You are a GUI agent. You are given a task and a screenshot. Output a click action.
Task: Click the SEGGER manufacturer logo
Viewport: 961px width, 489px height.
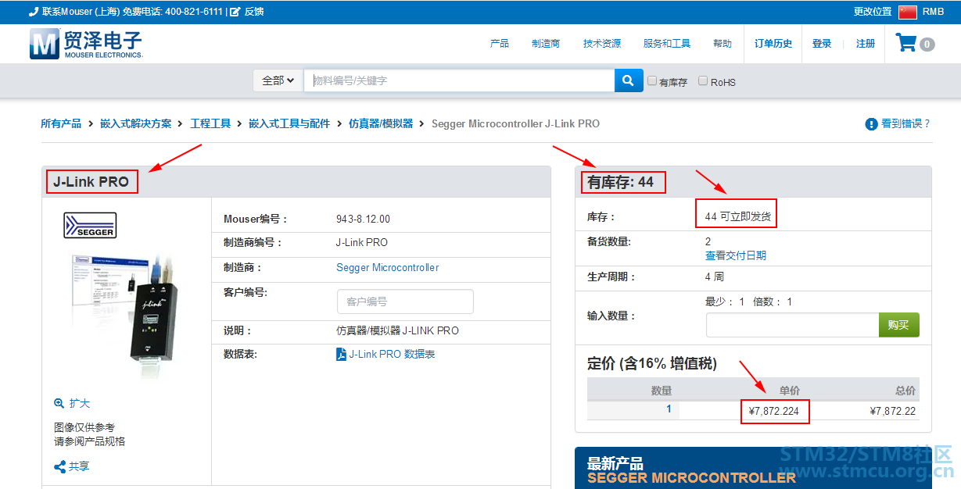tap(90, 225)
